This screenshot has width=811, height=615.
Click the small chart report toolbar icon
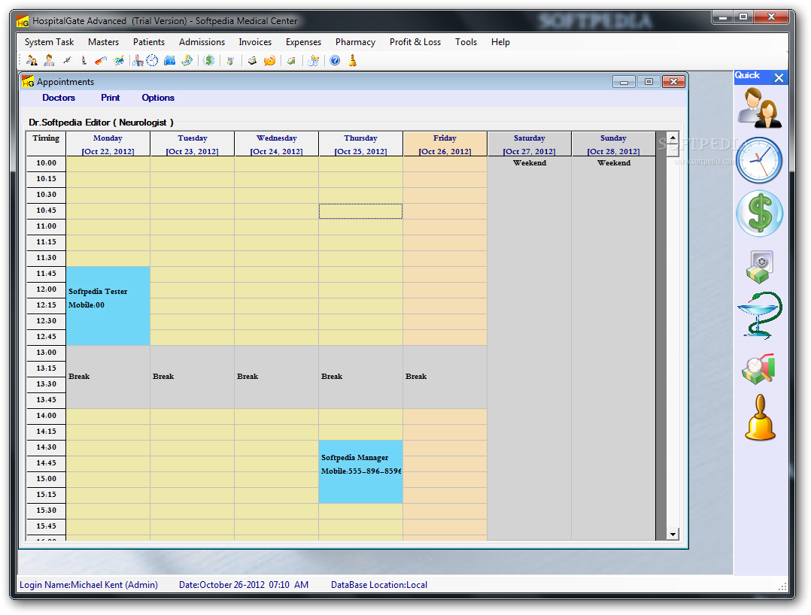[x=292, y=60]
